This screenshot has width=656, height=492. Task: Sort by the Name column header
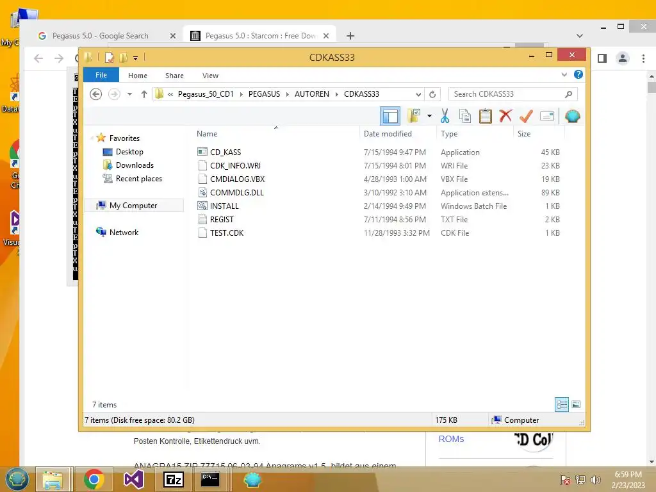point(276,133)
